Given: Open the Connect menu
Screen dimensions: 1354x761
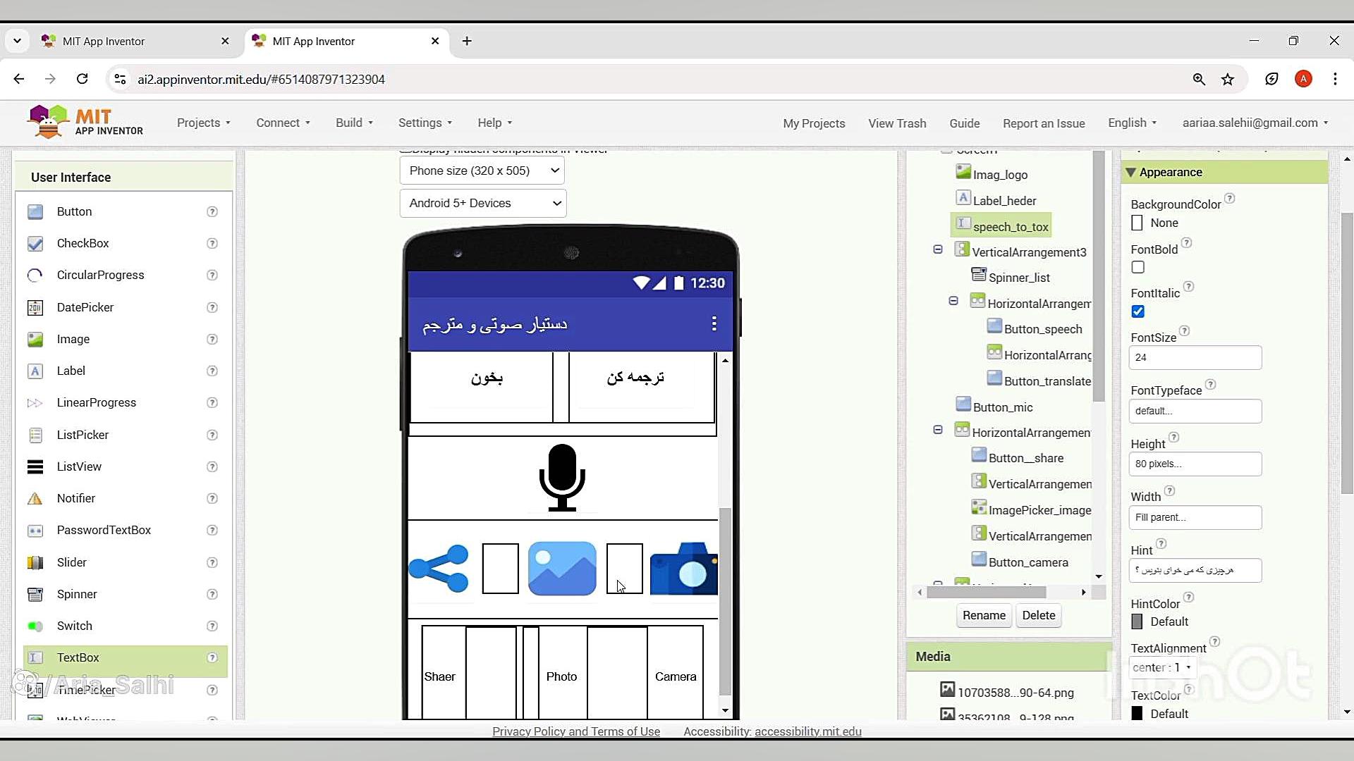Looking at the screenshot, I should click(283, 123).
